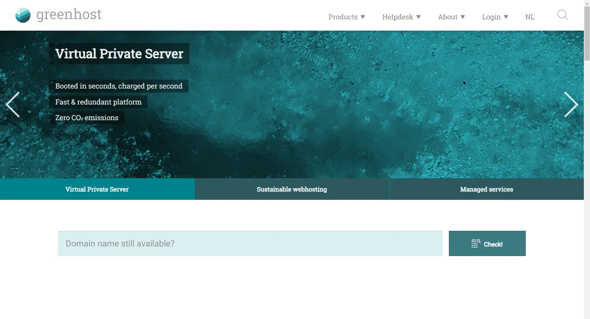
Task: Click the list-search icon in Check button
Action: coord(476,243)
